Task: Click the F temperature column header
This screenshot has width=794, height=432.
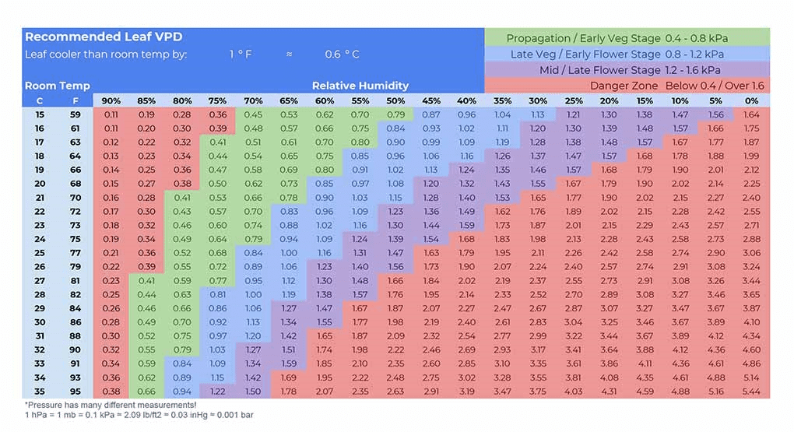Action: pyautogui.click(x=75, y=100)
